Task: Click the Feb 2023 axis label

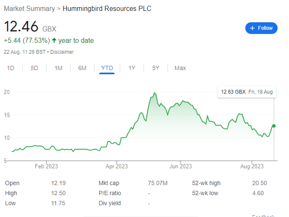Action: pyautogui.click(x=46, y=167)
